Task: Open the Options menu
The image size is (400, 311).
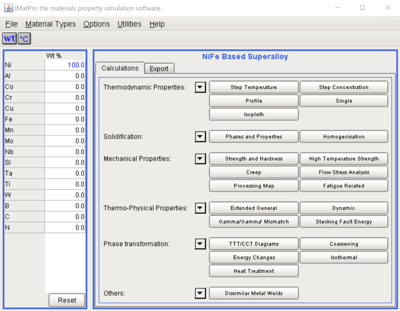Action: [x=97, y=24]
